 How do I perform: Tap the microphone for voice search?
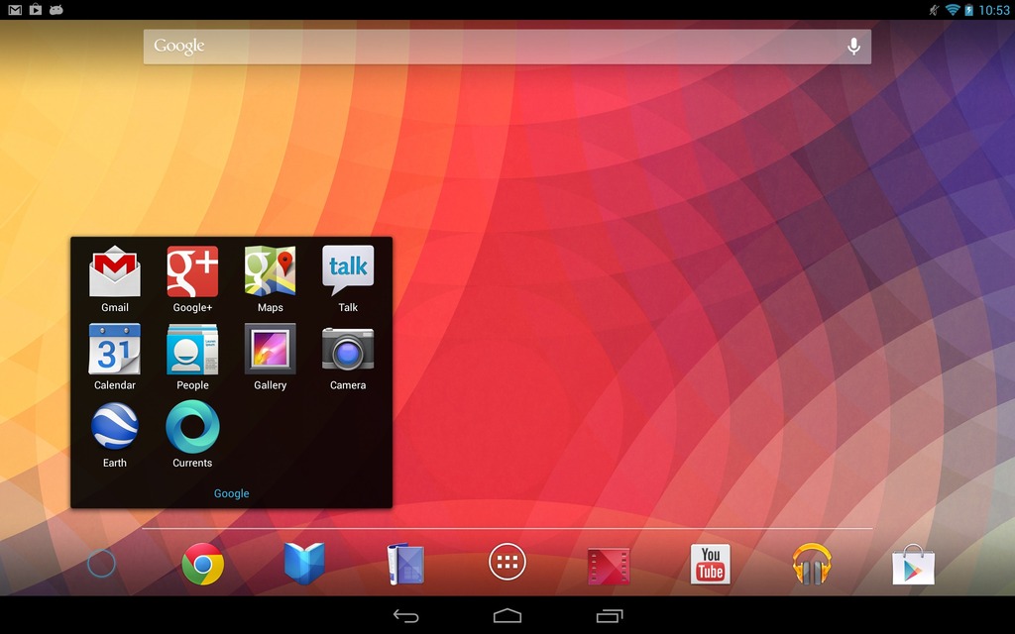coord(853,47)
